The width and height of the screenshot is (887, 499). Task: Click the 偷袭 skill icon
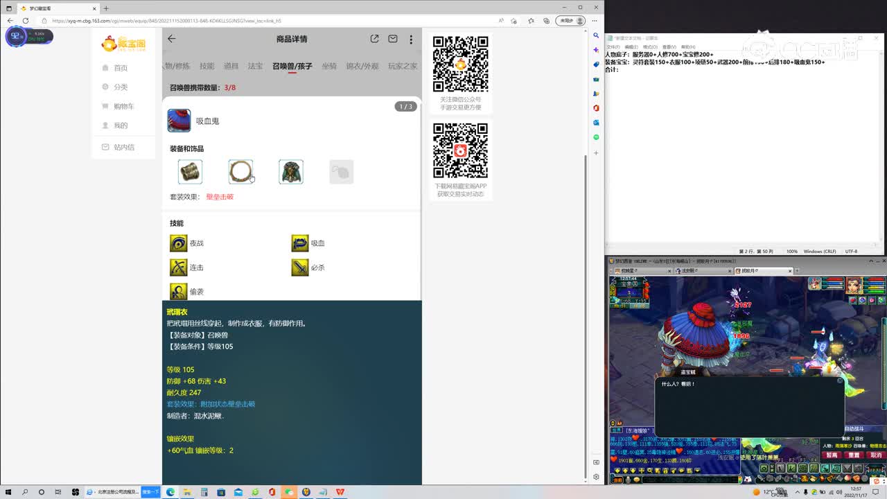tap(180, 291)
